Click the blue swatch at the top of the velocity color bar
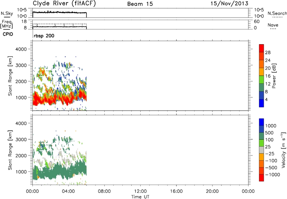 coord(262,122)
